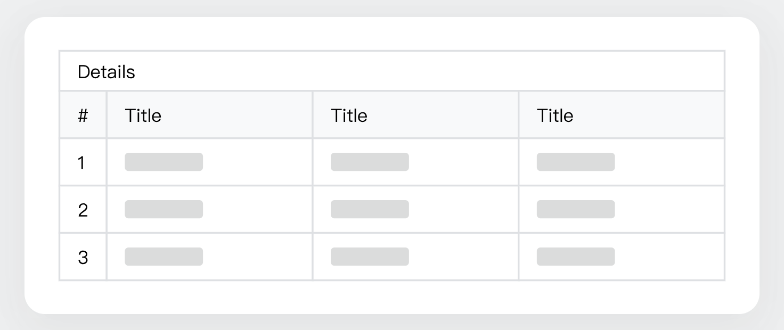
Task: Select the middle Title column header
Action: (x=349, y=115)
